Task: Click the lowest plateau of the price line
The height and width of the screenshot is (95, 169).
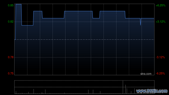Action: click(27, 25)
